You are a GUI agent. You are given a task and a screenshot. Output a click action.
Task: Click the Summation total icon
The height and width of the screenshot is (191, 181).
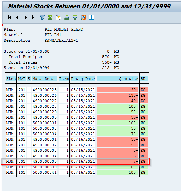50,17
